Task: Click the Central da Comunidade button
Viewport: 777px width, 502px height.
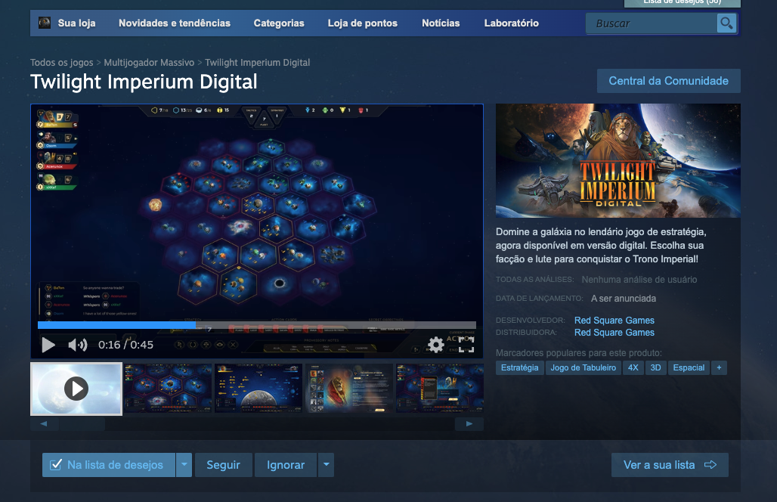Action: click(668, 81)
